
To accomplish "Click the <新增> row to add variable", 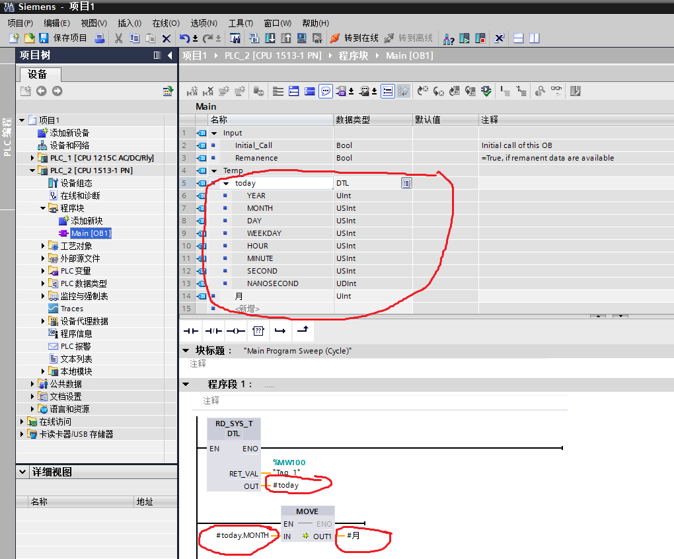I will 247,309.
